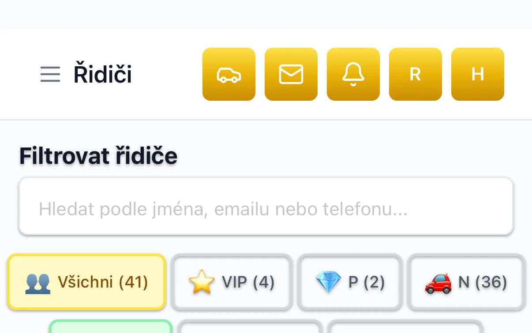The height and width of the screenshot is (333, 532).
Task: Click the middle partially visible bottom chip
Action: [250, 327]
